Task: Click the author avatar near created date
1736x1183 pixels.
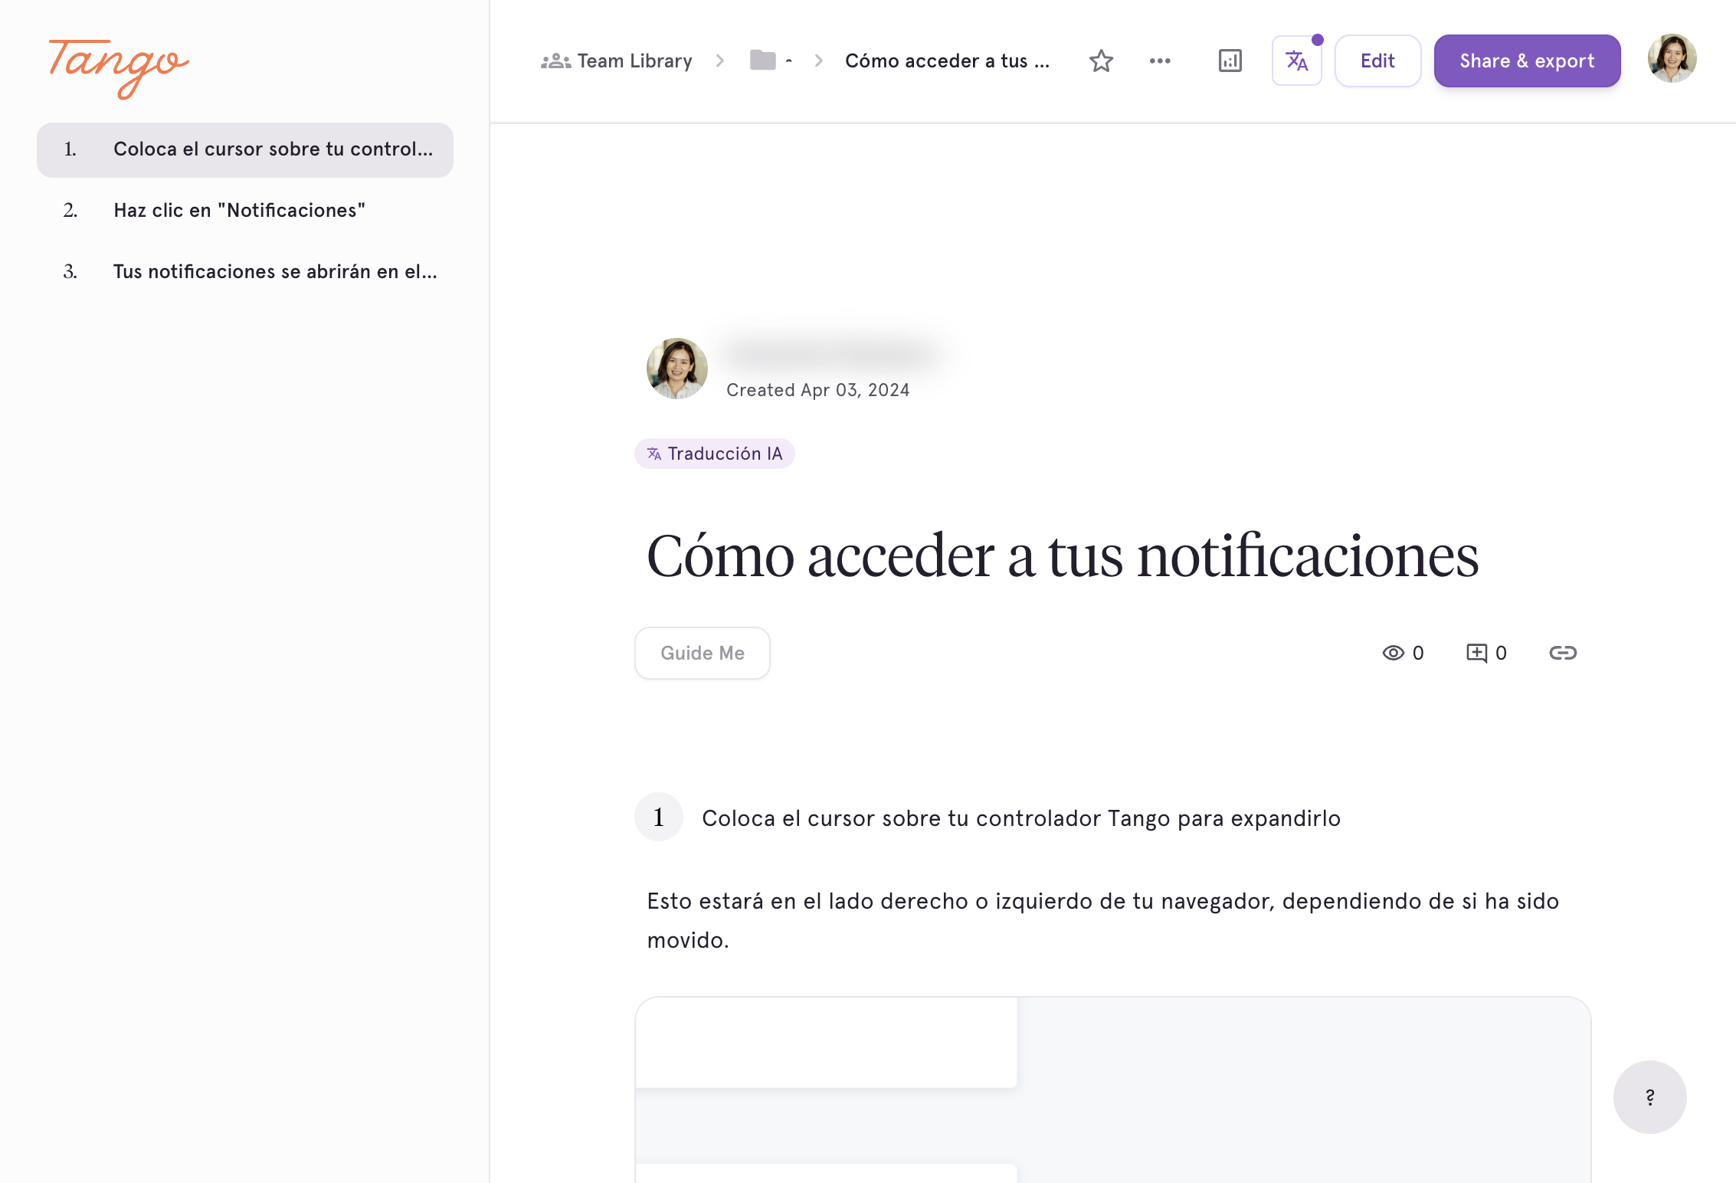Action: pyautogui.click(x=676, y=369)
